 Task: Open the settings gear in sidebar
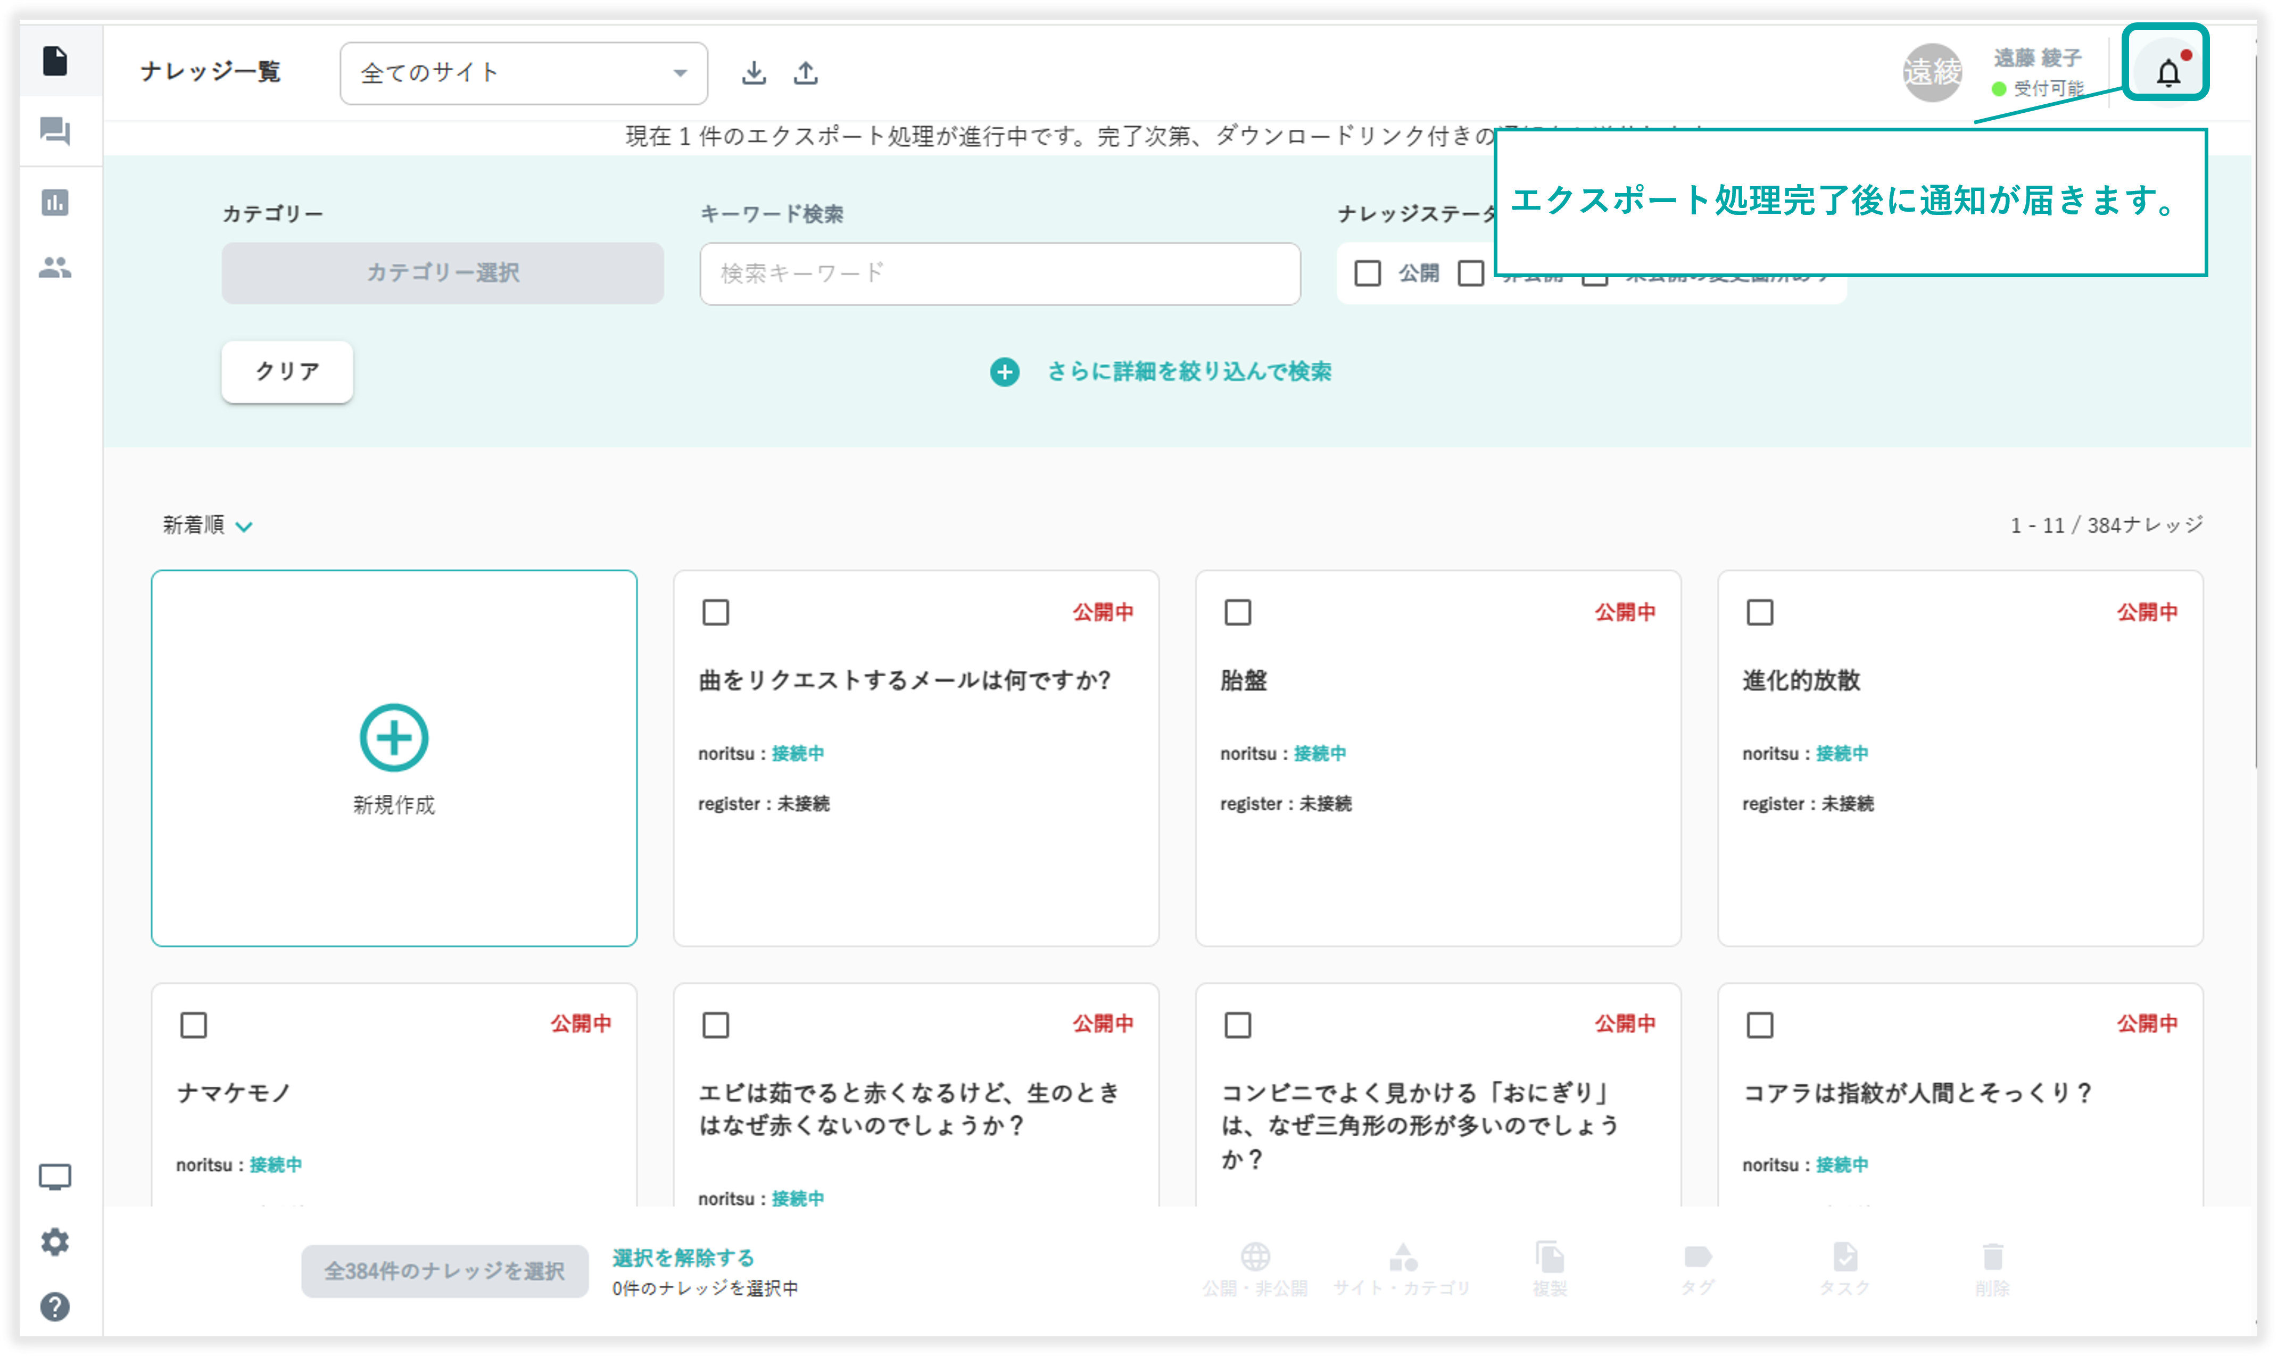tap(55, 1242)
